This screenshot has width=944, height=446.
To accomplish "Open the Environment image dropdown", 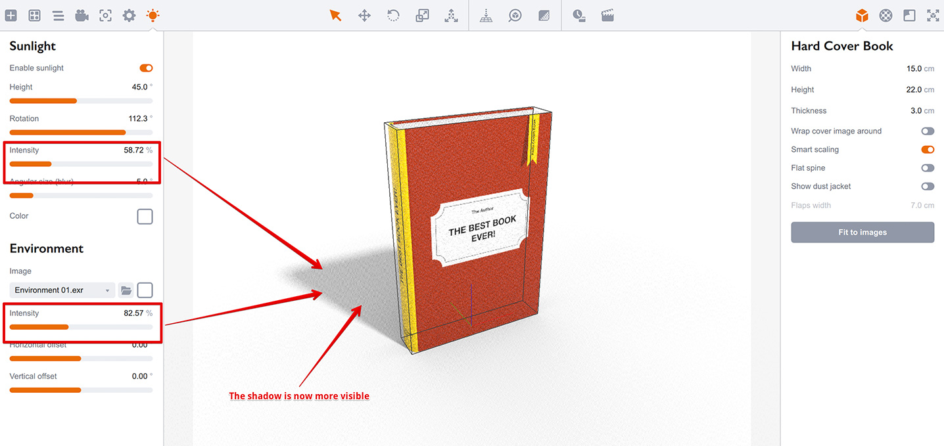I will [61, 290].
